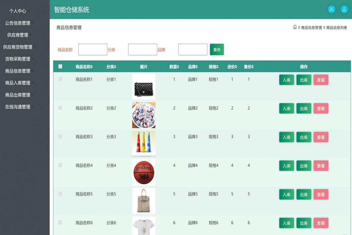Click the fullscreen toggle icon in the header
Image resolution: width=352 pixels, height=235 pixels.
(x=331, y=9)
